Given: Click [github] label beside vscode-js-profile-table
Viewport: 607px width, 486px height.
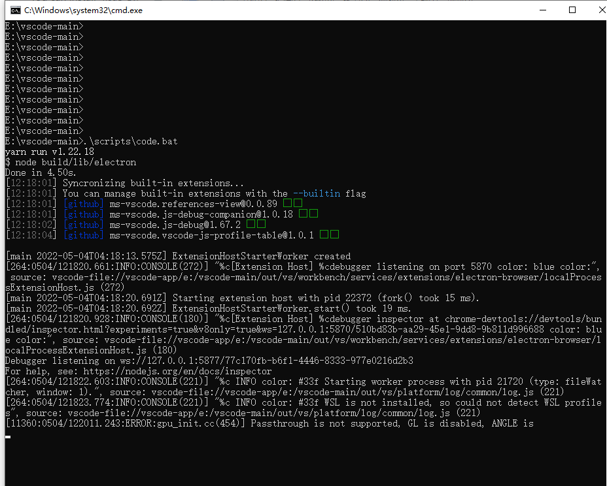Looking at the screenshot, I should [83, 235].
